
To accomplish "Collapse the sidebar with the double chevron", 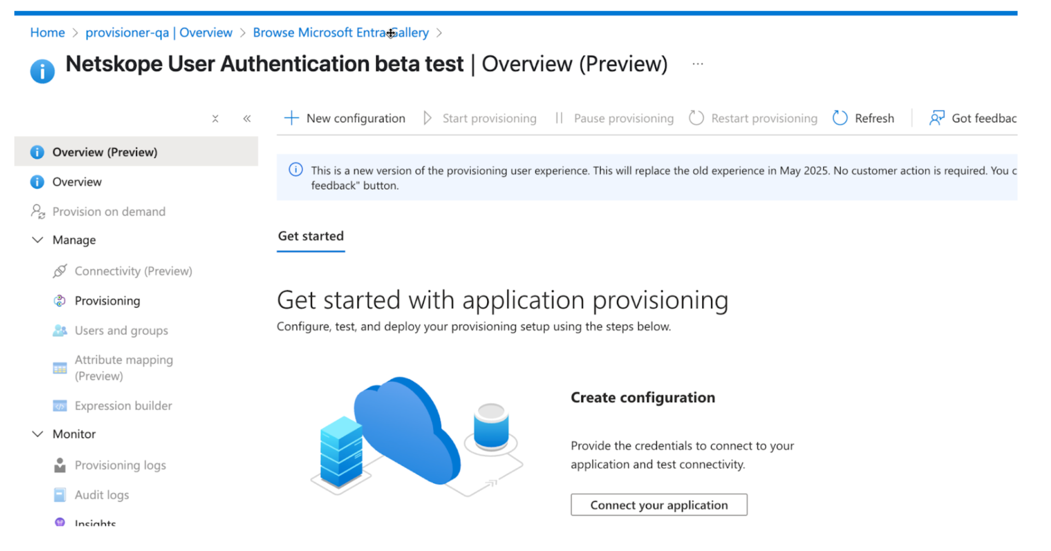I will [x=247, y=118].
